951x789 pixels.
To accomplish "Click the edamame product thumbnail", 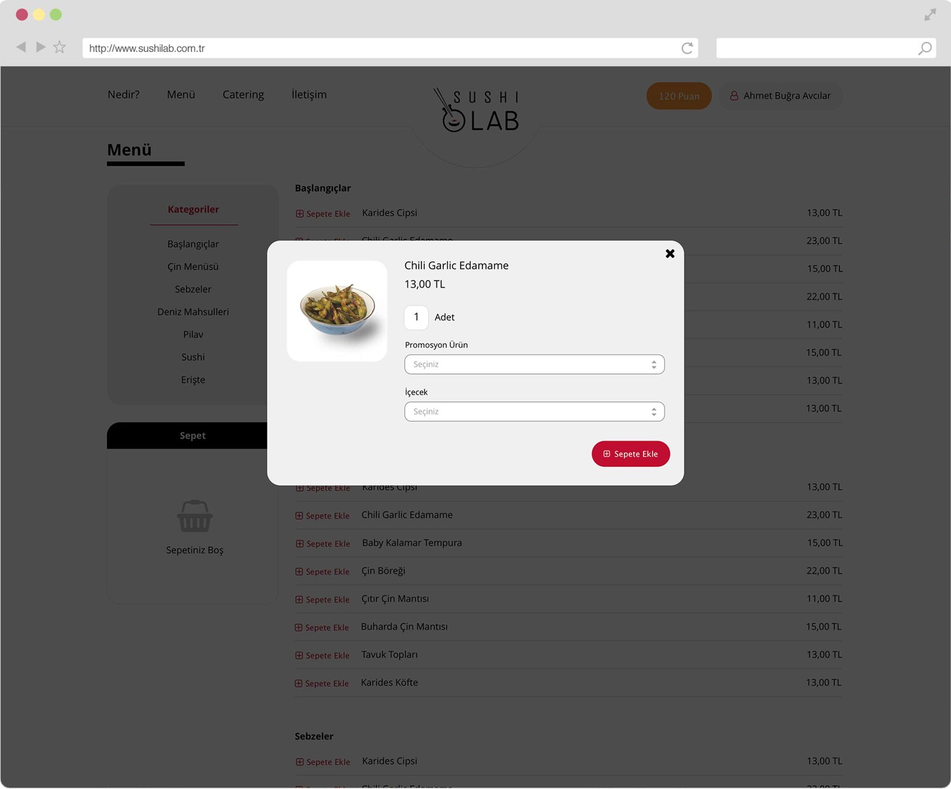I will coord(337,311).
